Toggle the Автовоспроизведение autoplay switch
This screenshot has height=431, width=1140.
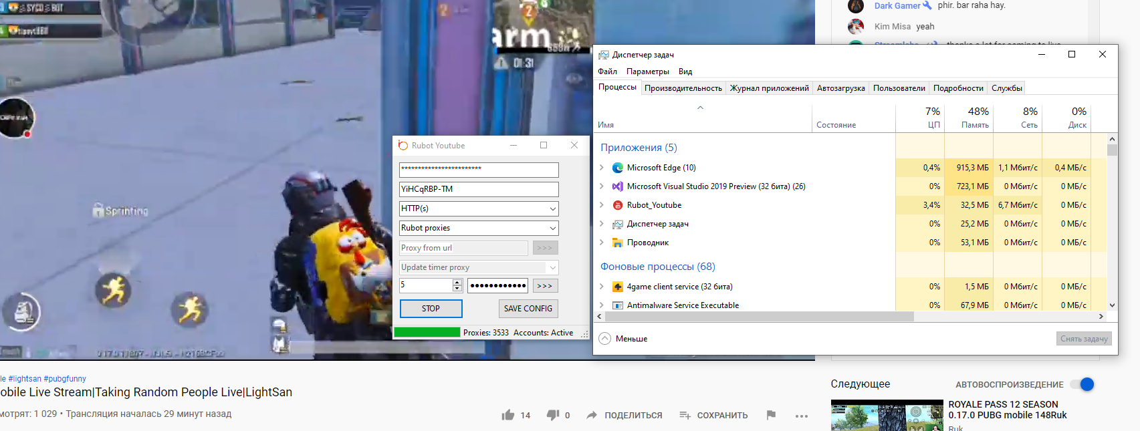(1082, 384)
